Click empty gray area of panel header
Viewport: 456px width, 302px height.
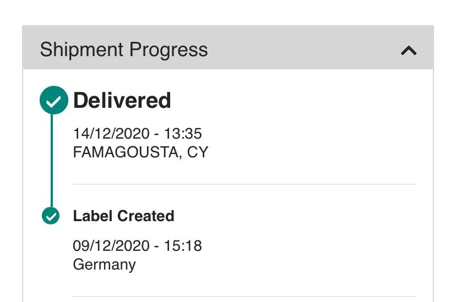tap(303, 50)
